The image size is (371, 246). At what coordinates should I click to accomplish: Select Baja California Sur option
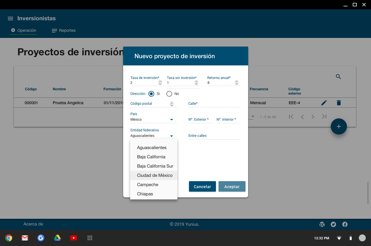155,166
